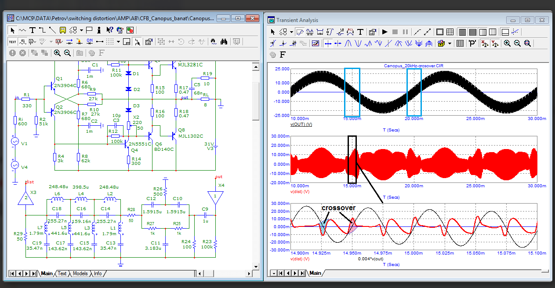Select the bold F font icon in Transient Analysis
The height and width of the screenshot is (288, 555).
[x=283, y=55]
